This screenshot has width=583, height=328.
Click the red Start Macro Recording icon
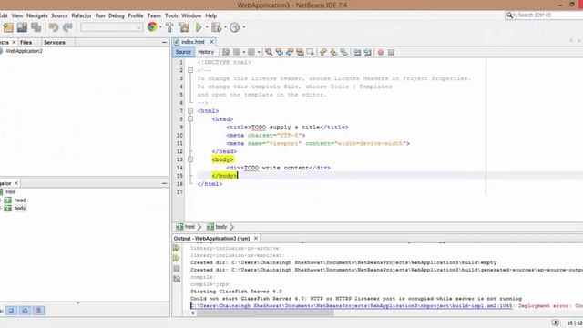click(381, 53)
